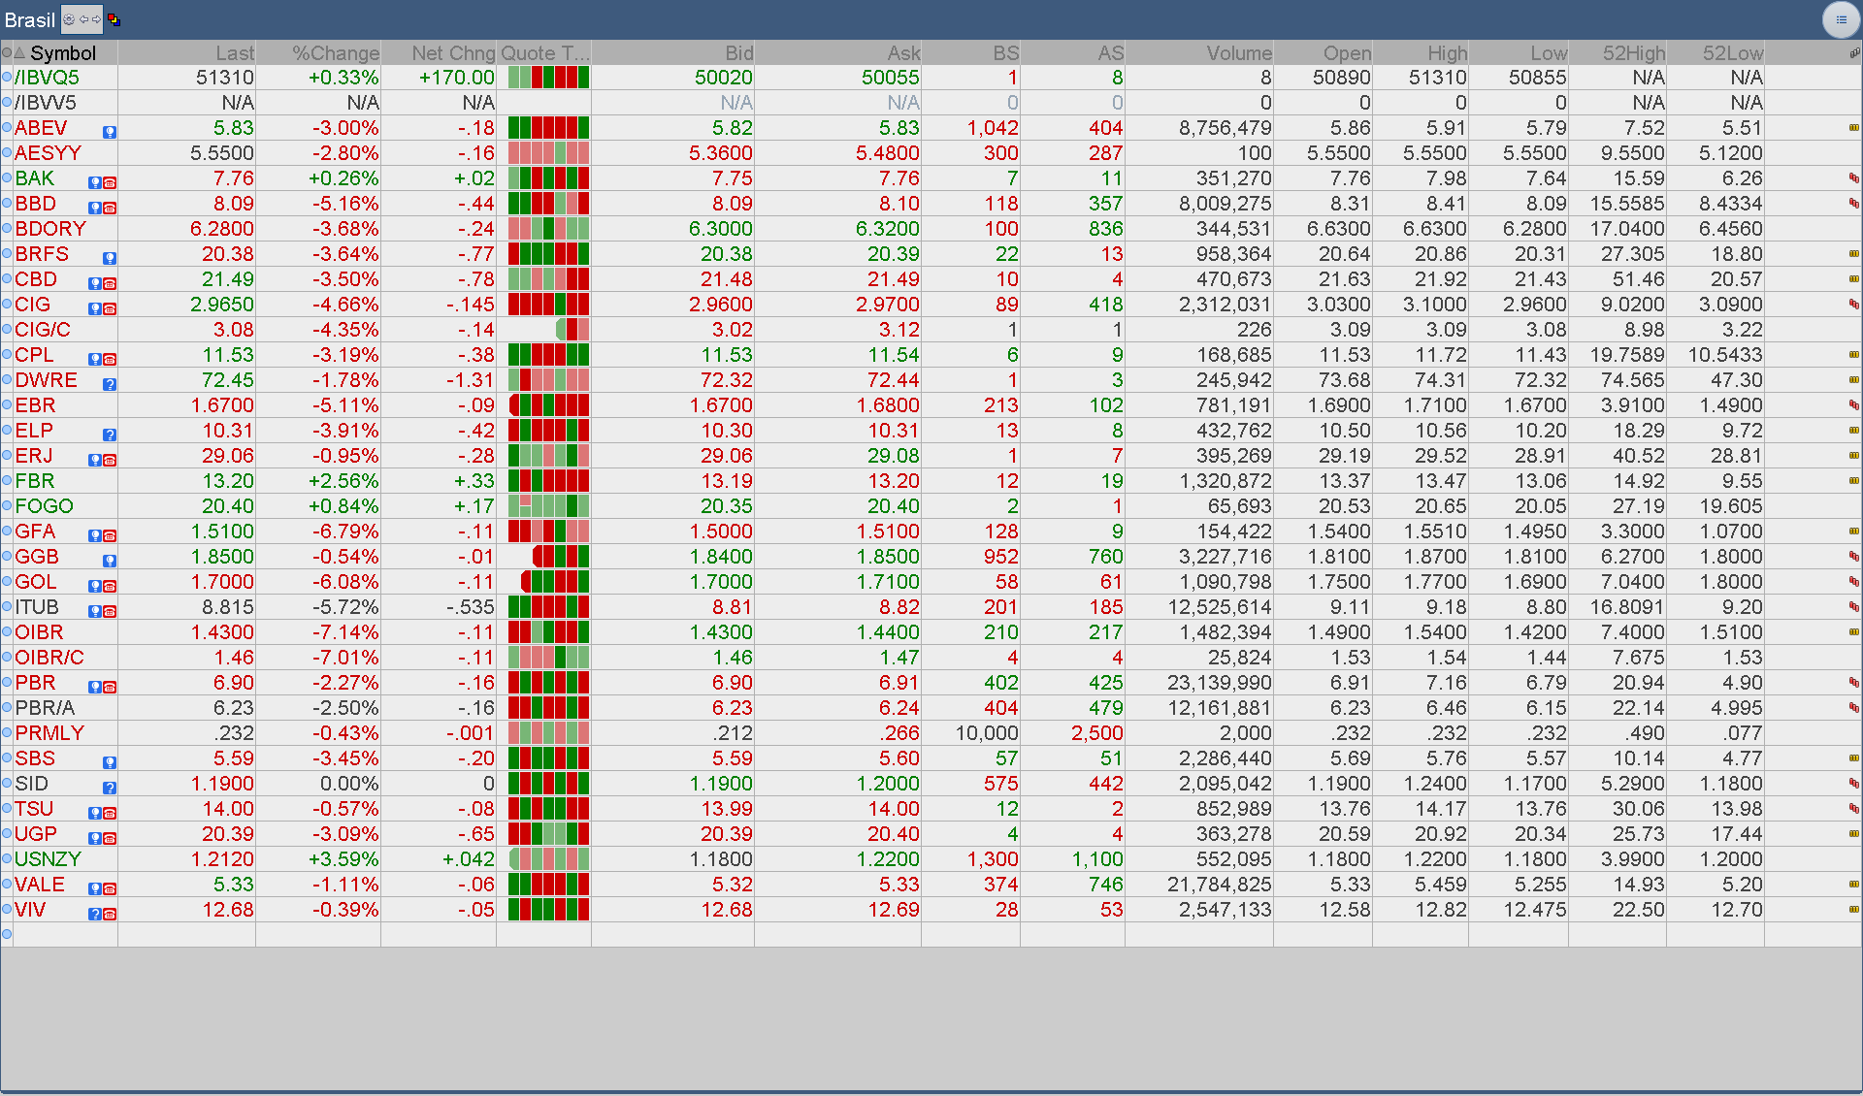Open the list menu button top right
Image resolution: width=1863 pixels, height=1096 pixels.
pos(1841,19)
